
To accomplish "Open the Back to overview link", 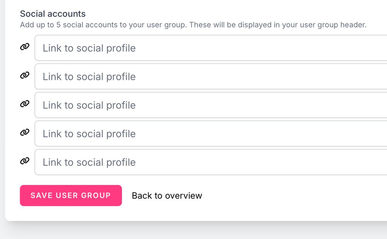I will [167, 196].
